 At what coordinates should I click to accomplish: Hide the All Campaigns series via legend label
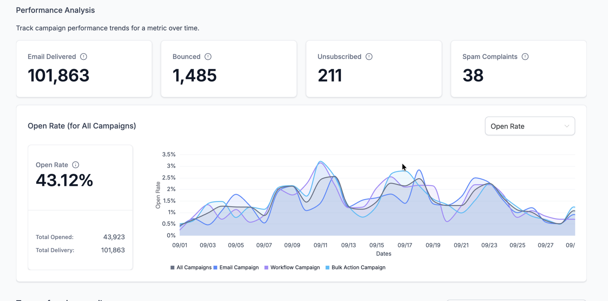pyautogui.click(x=194, y=268)
